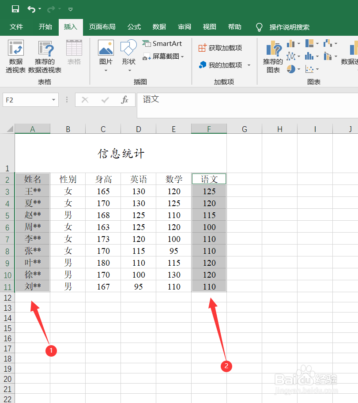Screen dimensions: 358x403
Task: Click the Insert Function fx button
Action: click(x=124, y=100)
